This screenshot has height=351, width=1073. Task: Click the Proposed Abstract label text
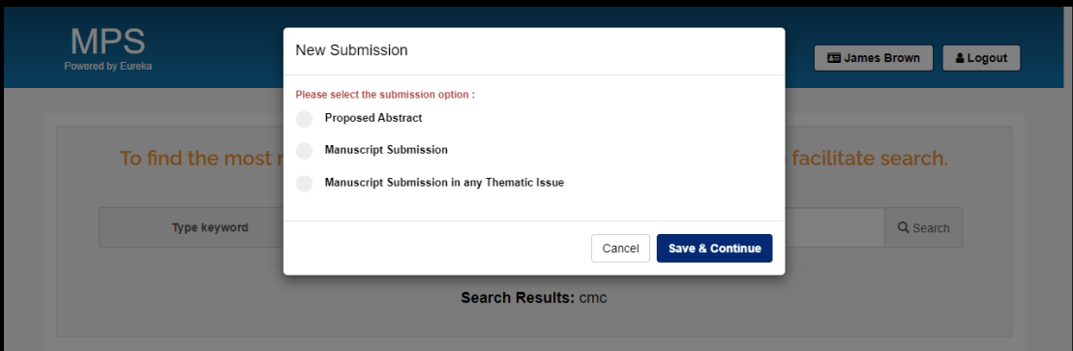point(373,118)
